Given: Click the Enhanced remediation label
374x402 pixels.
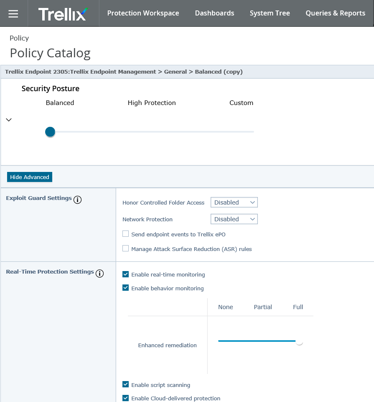Looking at the screenshot, I should 167,346.
